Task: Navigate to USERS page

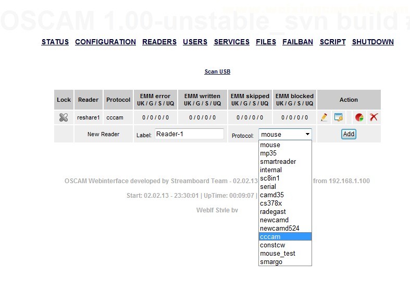Action: [x=195, y=42]
